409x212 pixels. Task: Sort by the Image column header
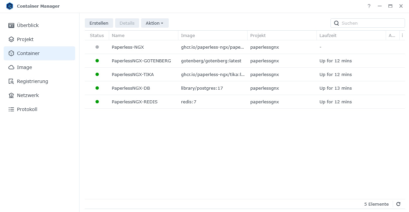(213, 35)
